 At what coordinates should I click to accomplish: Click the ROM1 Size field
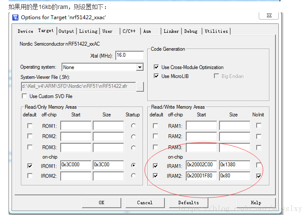point(108,125)
